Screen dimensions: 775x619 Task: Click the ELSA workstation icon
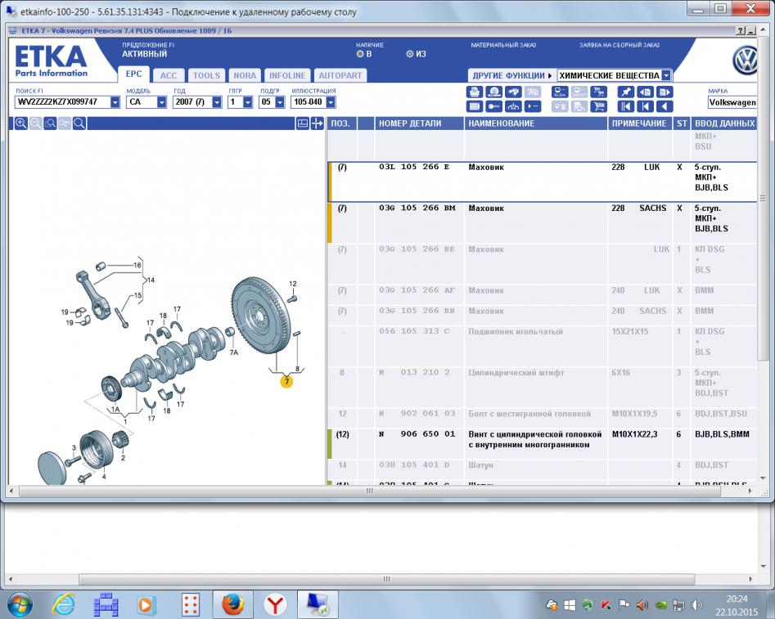click(x=560, y=92)
